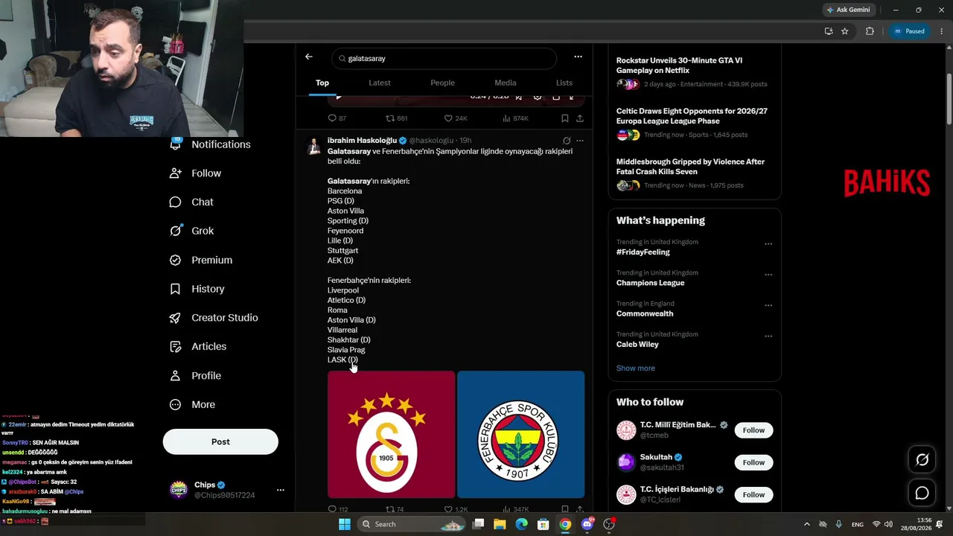The width and height of the screenshot is (953, 536).
Task: Open Middlesbrough fatal crash news story
Action: point(695,174)
